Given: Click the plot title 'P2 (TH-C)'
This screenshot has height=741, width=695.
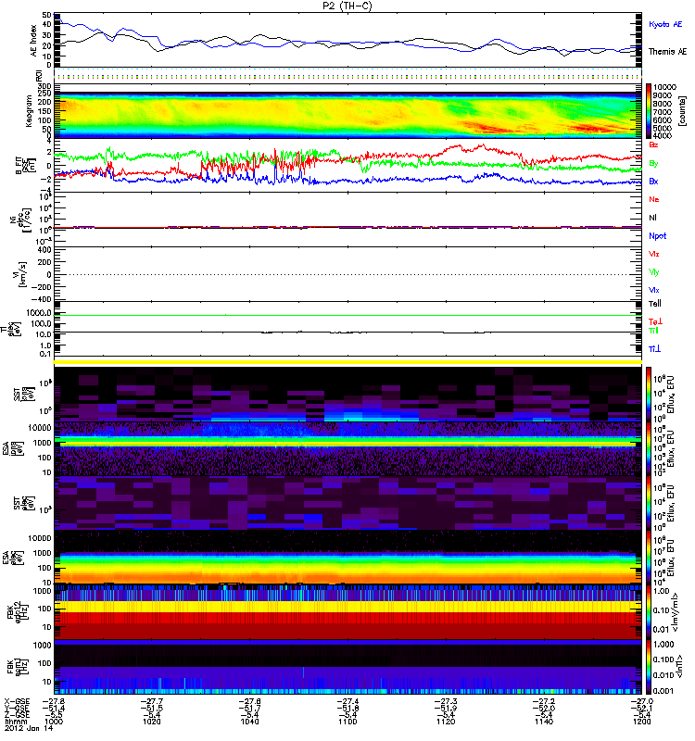Looking at the screenshot, I should pyautogui.click(x=347, y=6).
